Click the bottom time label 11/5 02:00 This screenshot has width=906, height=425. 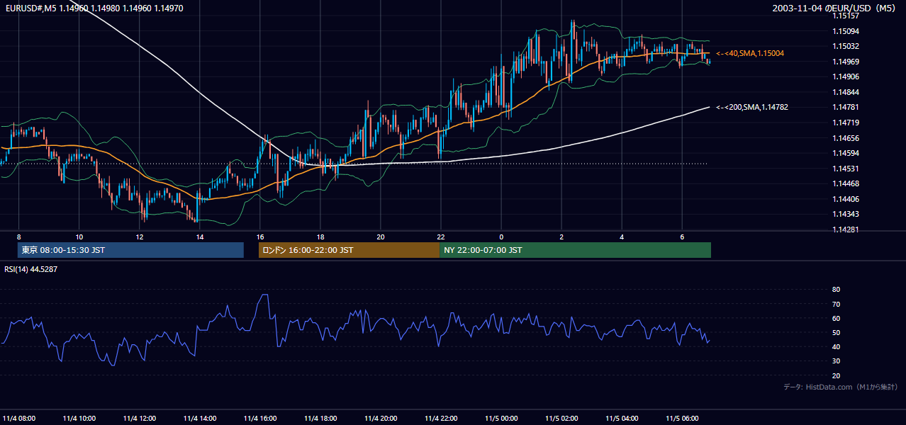tap(561, 418)
